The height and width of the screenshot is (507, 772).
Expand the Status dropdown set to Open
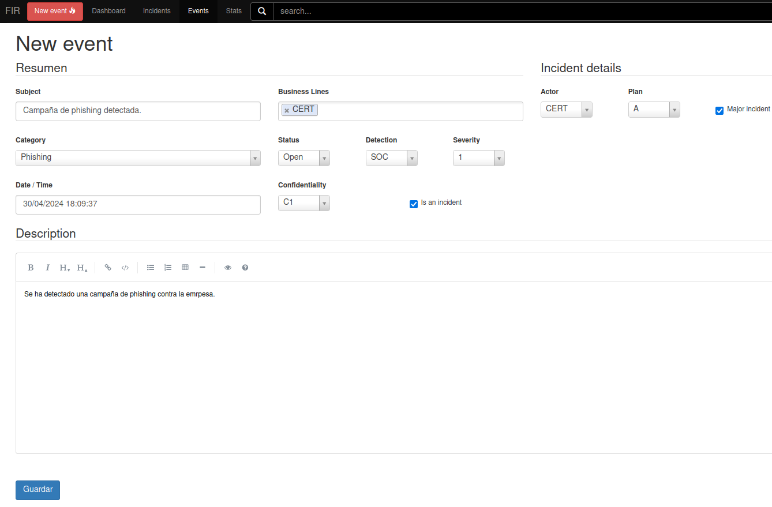303,157
